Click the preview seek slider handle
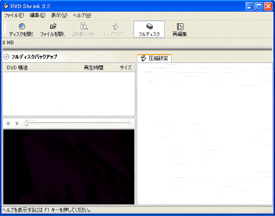The height and width of the screenshot is (216, 275). click(x=26, y=123)
